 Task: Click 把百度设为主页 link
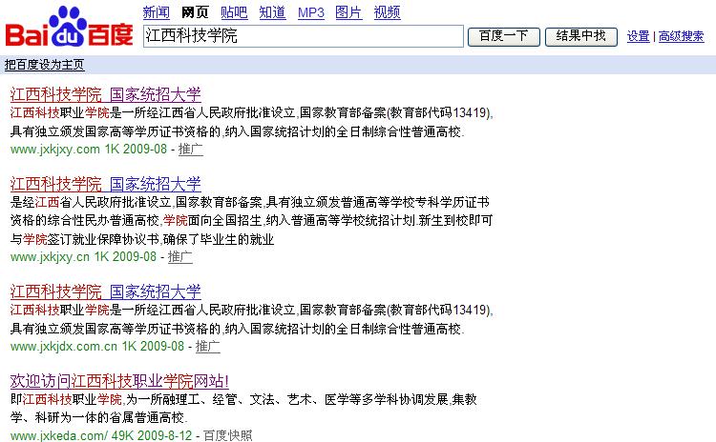pyautogui.click(x=44, y=65)
